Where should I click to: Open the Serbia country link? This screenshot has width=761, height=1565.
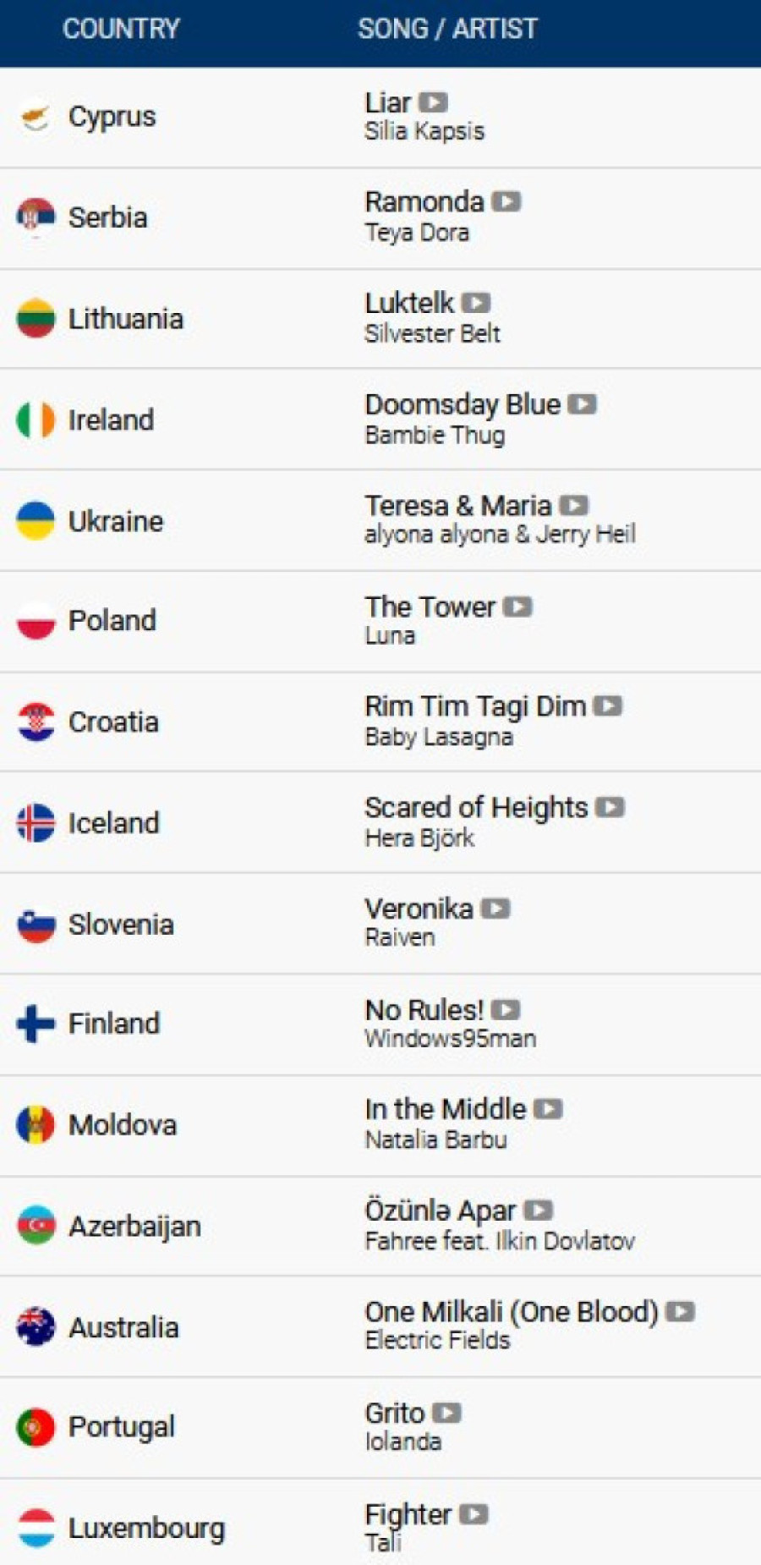pos(107,217)
